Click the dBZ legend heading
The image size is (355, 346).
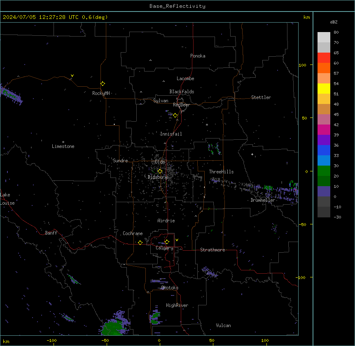[x=334, y=22]
